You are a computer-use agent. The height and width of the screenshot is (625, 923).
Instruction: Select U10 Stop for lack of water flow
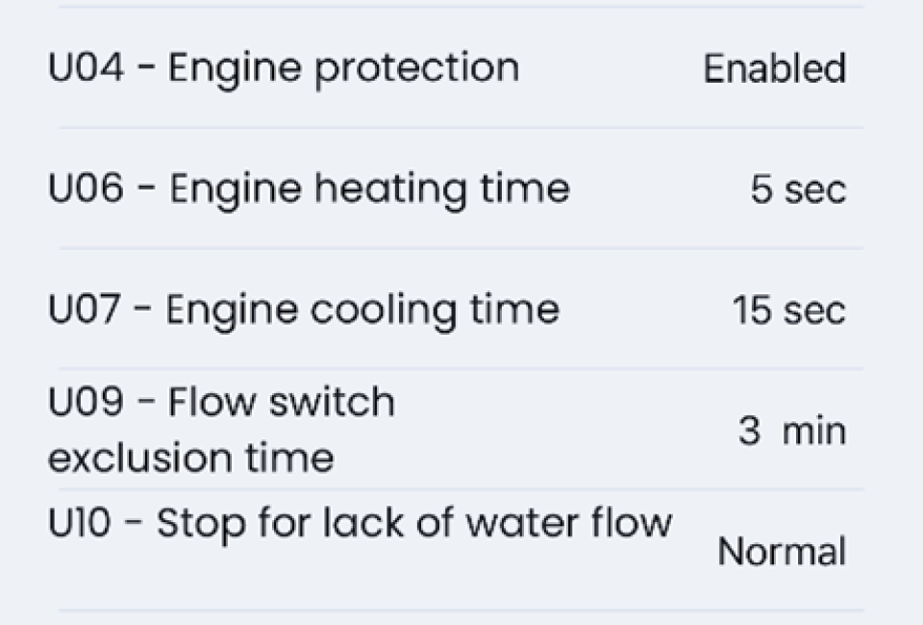pos(360,524)
